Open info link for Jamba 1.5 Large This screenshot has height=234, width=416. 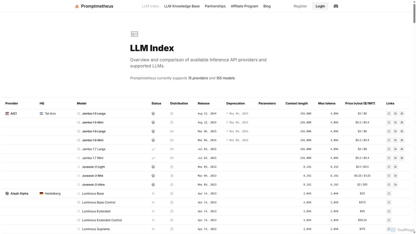click(389, 113)
